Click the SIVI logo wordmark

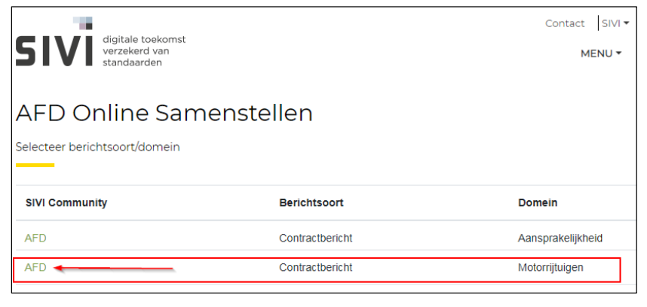click(x=54, y=51)
